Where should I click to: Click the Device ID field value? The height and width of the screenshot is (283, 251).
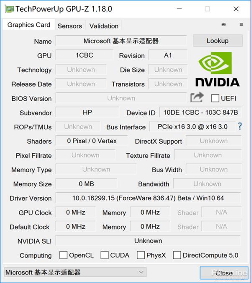click(200, 113)
